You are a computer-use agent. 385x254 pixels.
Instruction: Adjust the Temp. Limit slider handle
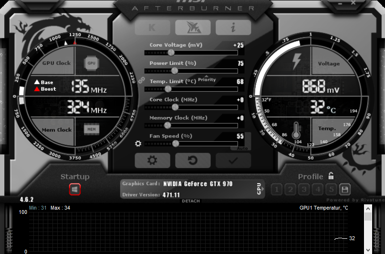(x=168, y=89)
